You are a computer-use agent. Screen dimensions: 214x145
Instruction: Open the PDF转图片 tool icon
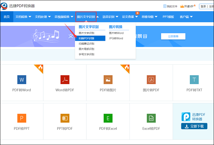108,80
